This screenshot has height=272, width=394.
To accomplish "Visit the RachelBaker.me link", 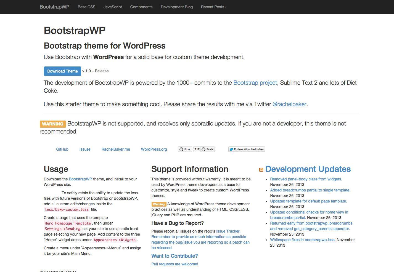I will (x=116, y=149).
